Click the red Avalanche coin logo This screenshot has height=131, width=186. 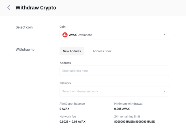tap(65, 35)
